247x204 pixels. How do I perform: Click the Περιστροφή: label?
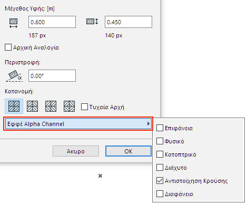click(23, 62)
